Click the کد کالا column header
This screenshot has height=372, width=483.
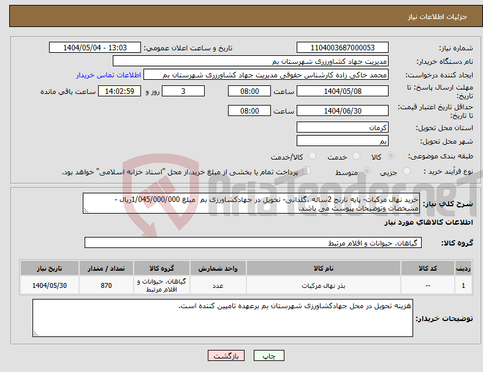pyautogui.click(x=428, y=268)
